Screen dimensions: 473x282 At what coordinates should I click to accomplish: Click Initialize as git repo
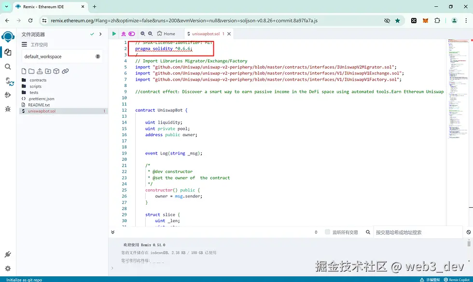(24, 280)
